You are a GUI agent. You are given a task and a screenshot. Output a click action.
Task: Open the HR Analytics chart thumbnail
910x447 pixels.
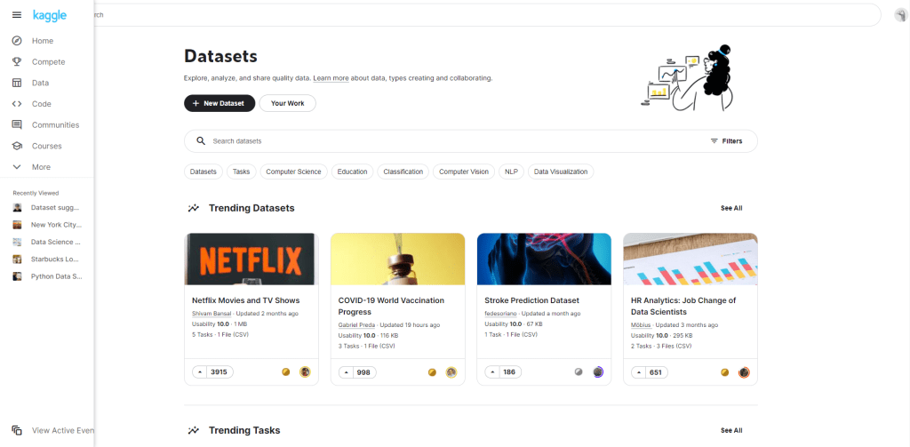tap(690, 259)
